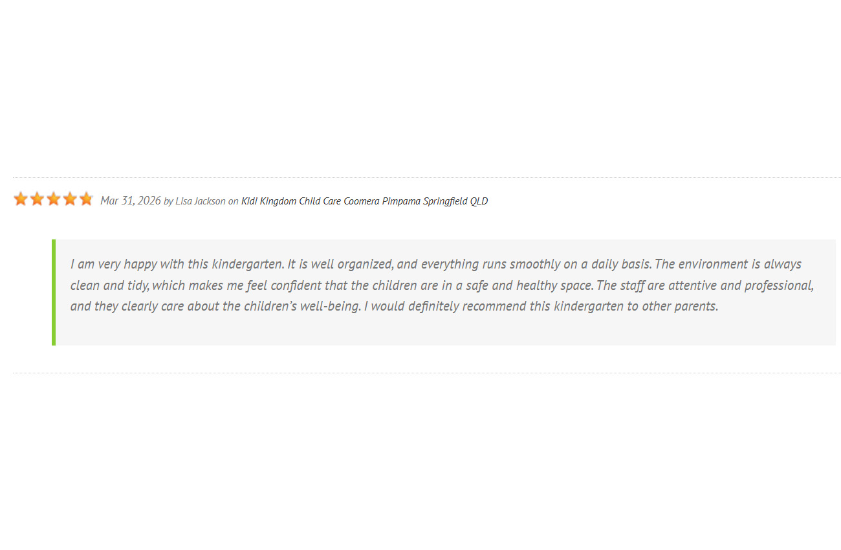The width and height of the screenshot is (841, 550).
Task: Click the fourth rating star
Action: 70,199
